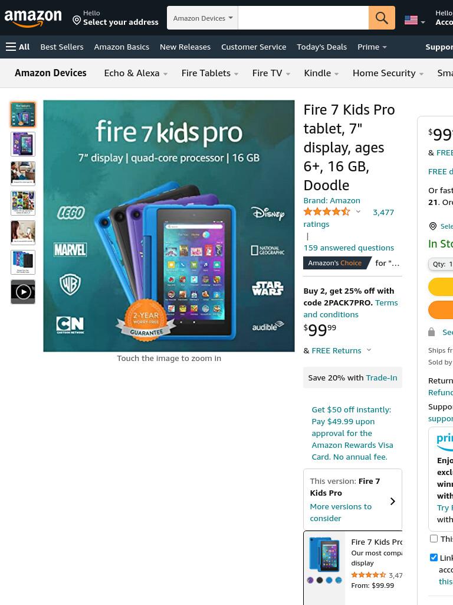Open the All hamburger menu
453x605 pixels.
tap(18, 47)
